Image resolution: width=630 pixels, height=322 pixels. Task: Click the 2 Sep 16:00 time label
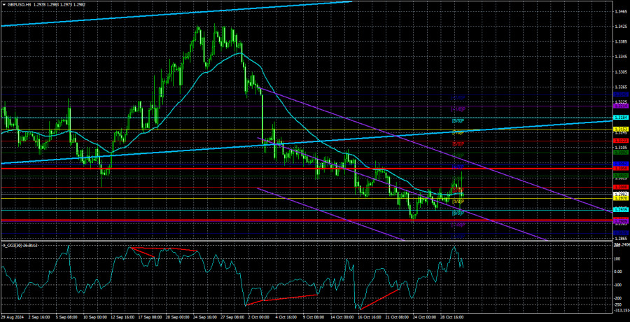[41, 317]
